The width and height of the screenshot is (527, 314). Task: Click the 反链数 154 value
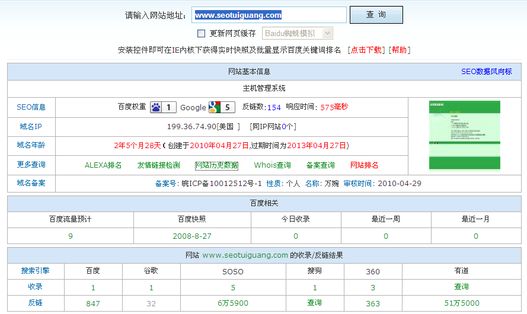coord(274,107)
